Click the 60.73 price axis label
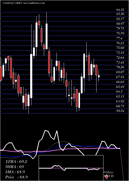 120,106
